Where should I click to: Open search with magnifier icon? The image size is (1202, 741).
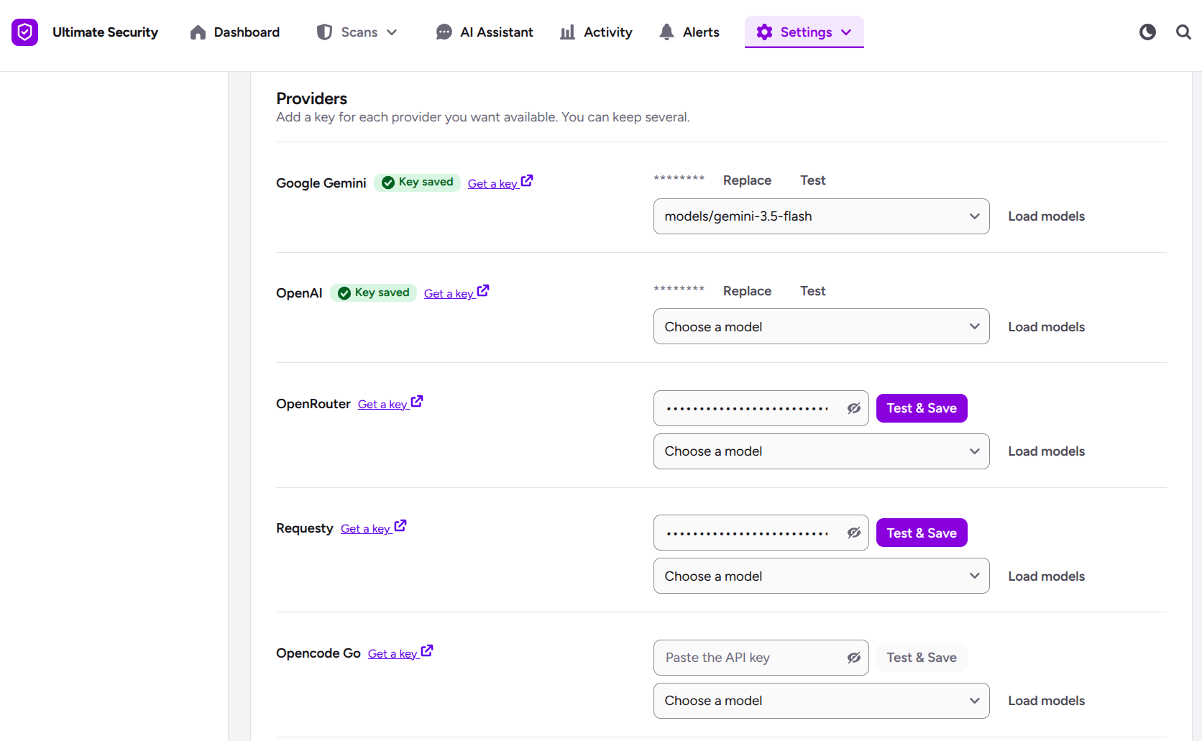[1183, 32]
